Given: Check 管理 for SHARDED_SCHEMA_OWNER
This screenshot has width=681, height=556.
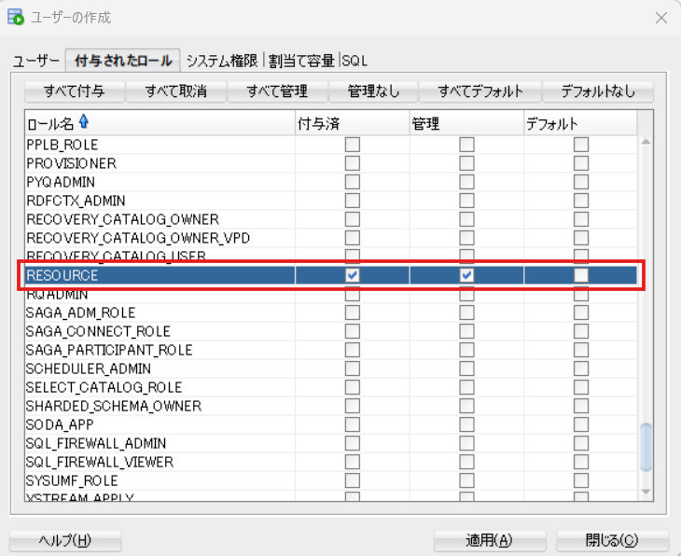Looking at the screenshot, I should (x=466, y=406).
